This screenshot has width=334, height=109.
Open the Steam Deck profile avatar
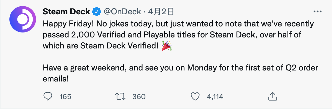pyautogui.click(x=23, y=20)
